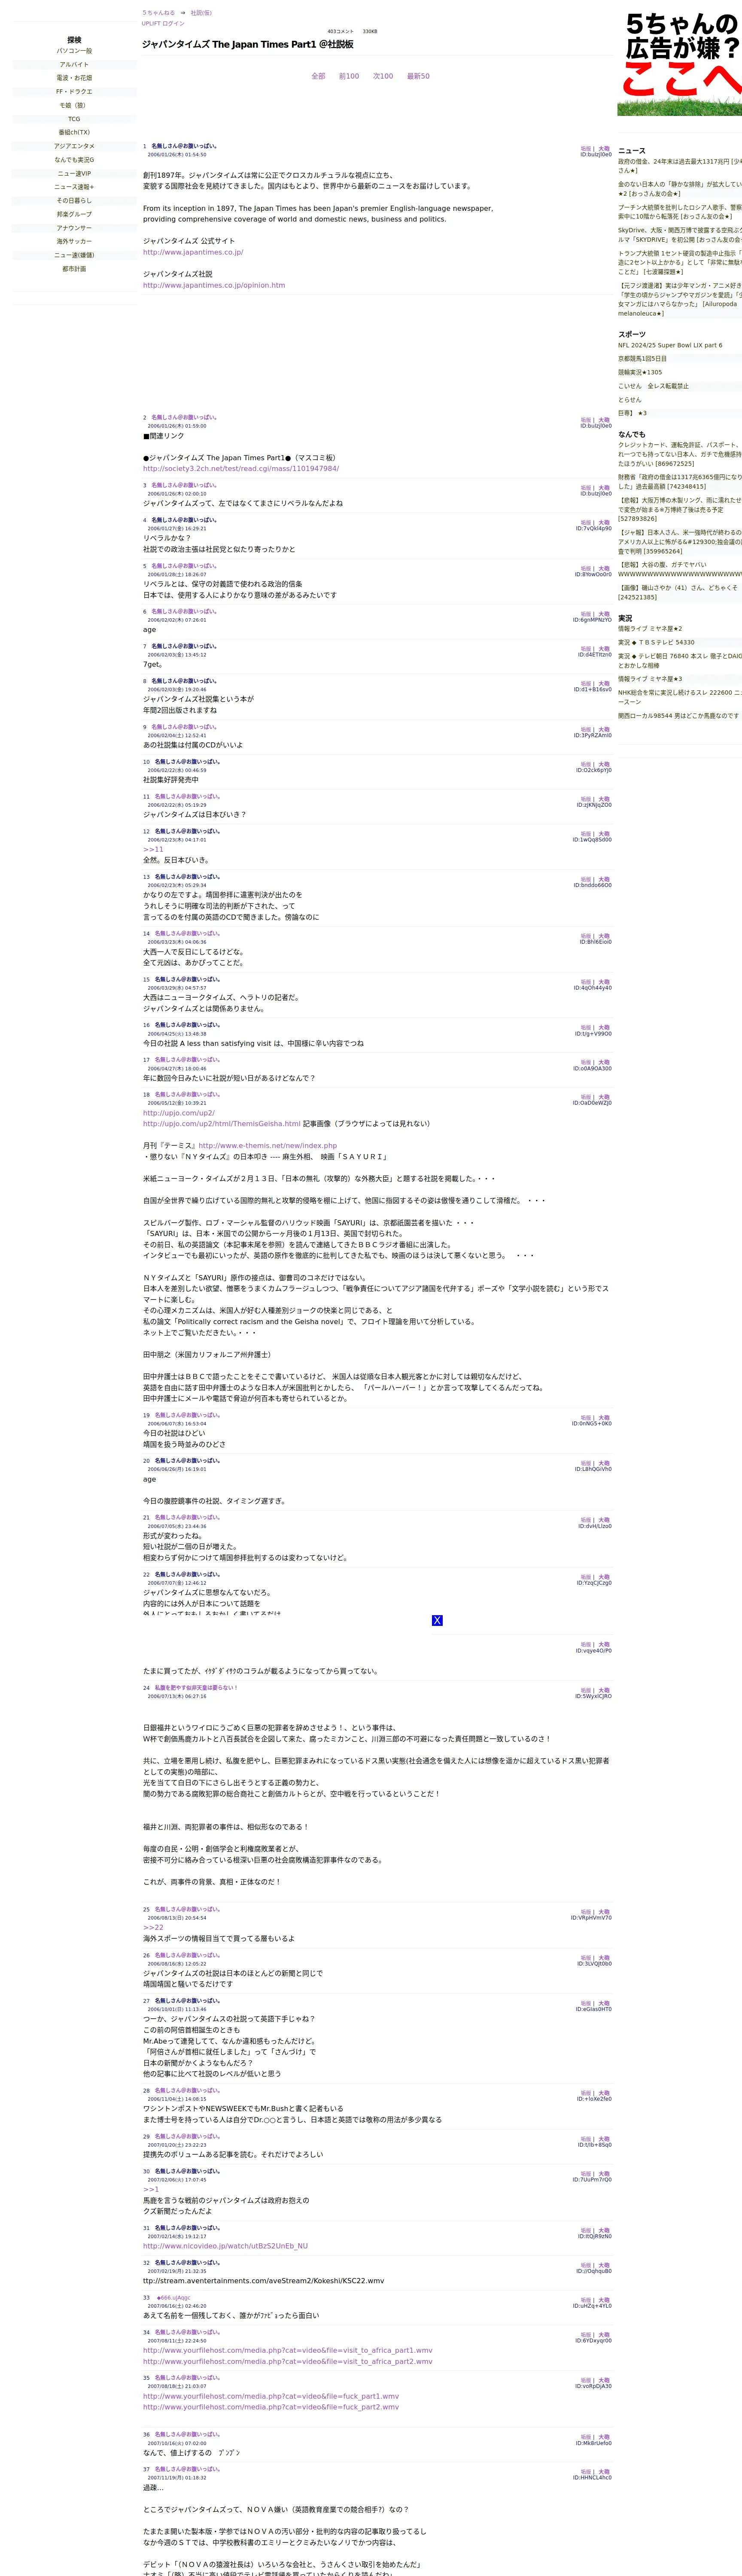The height and width of the screenshot is (2576, 742).
Task: Open the http://www.japantimes.co.jp/ official site link
Action: tap(193, 252)
